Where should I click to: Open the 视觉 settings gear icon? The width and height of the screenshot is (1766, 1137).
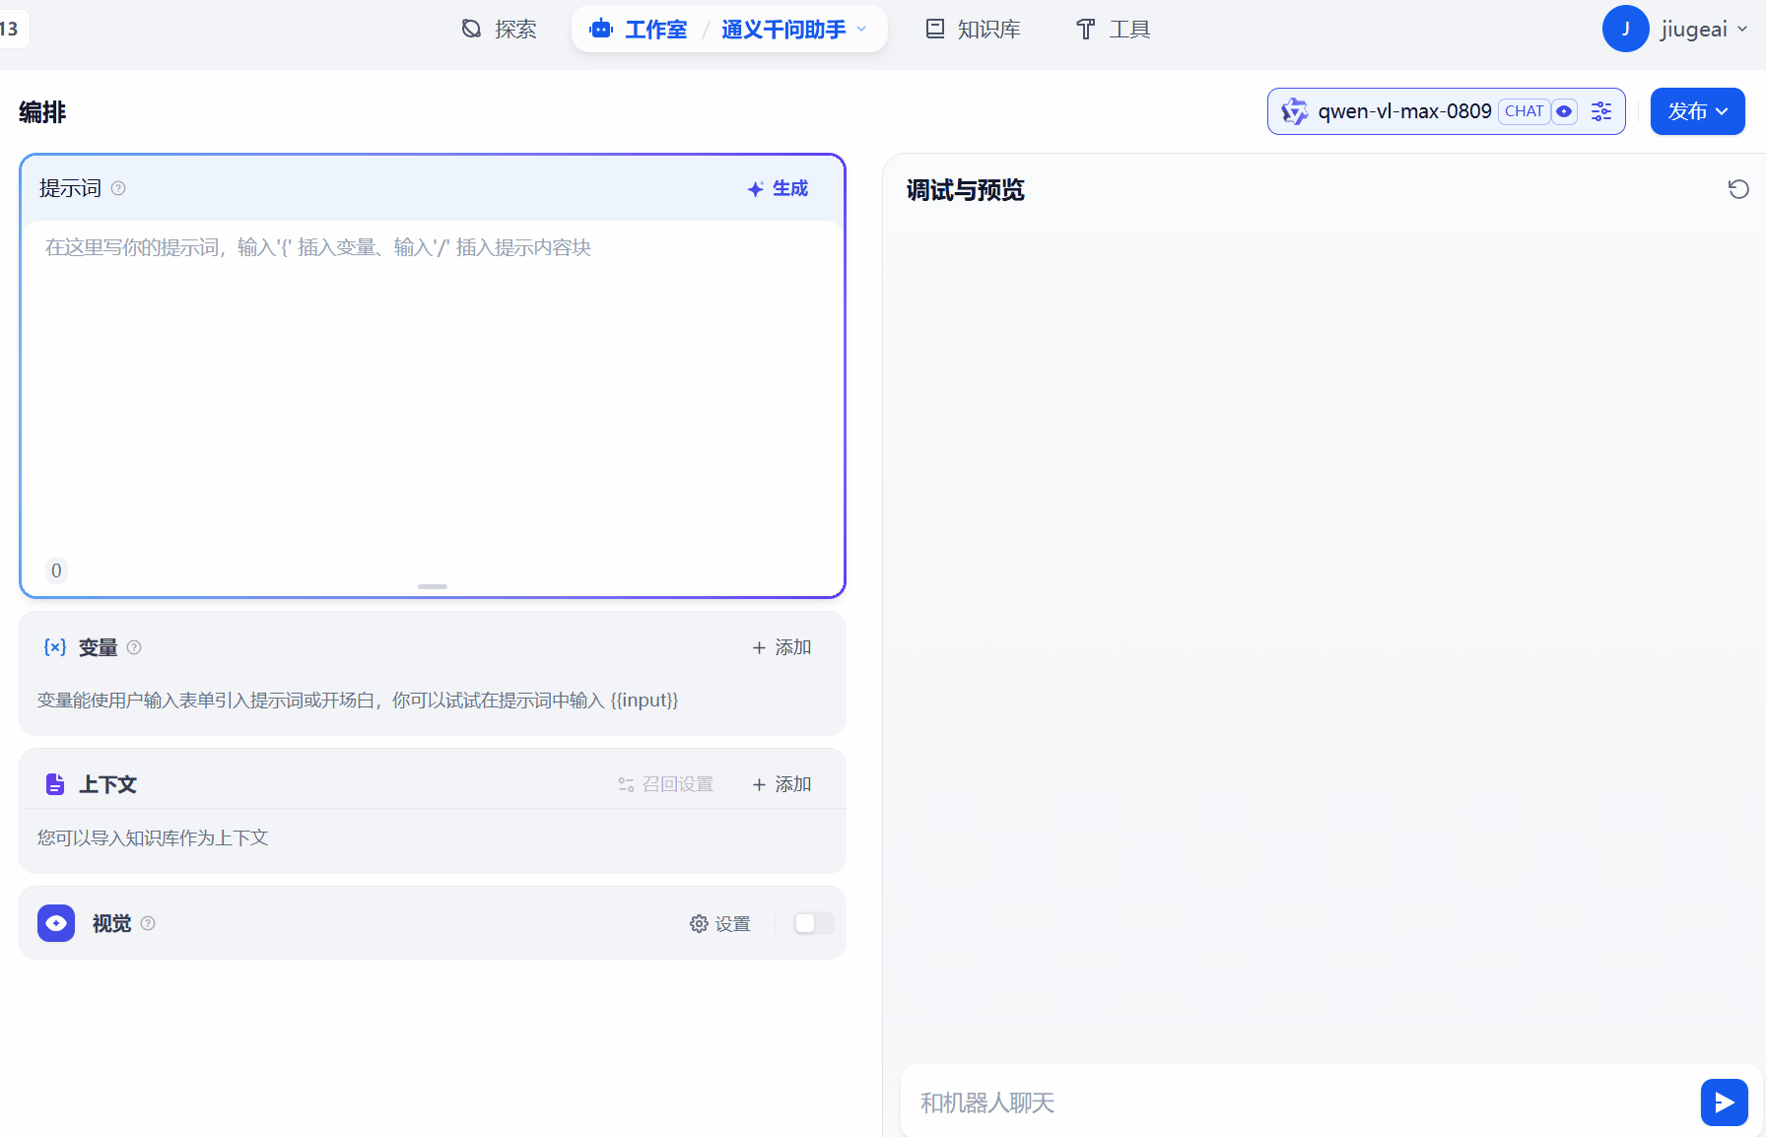pos(699,923)
